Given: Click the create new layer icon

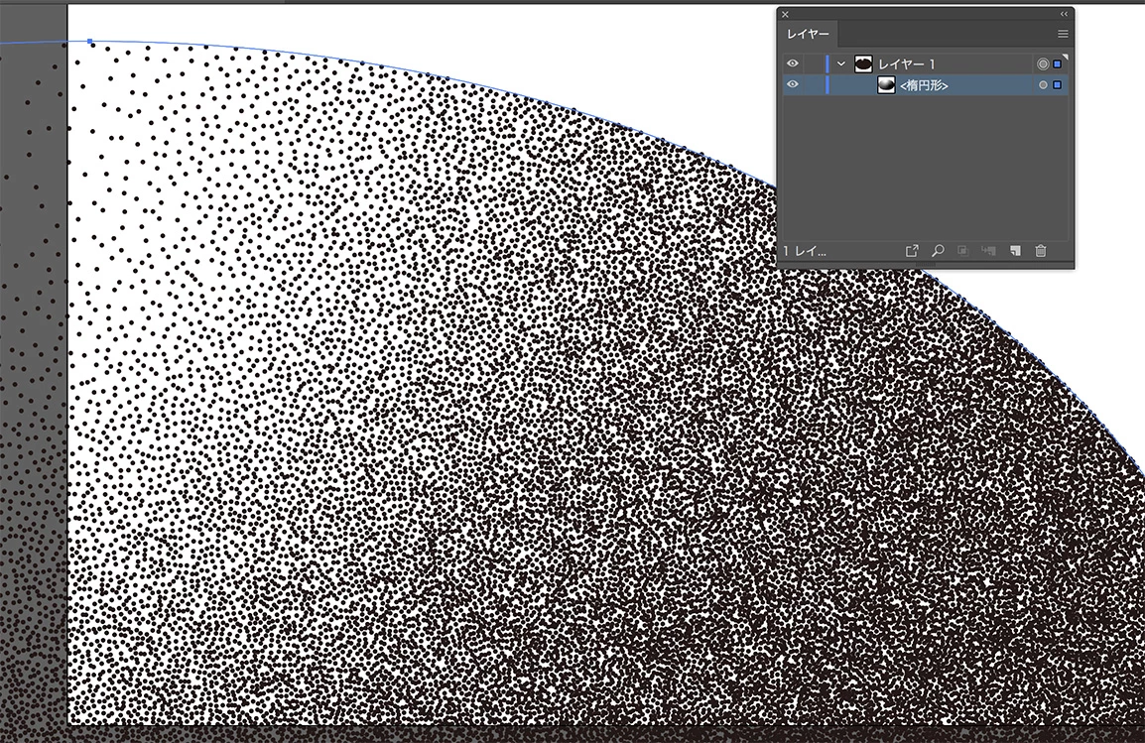Looking at the screenshot, I should pos(1015,251).
